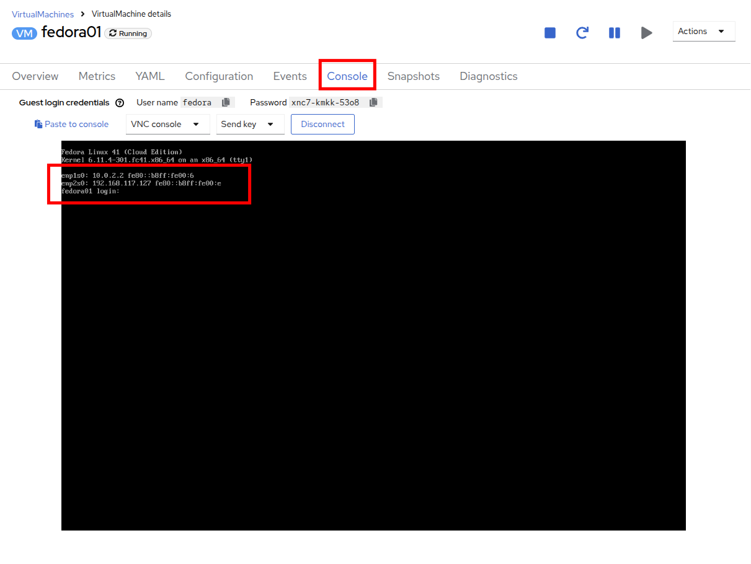Click the blue VM badge icon
Image resolution: width=751 pixels, height=564 pixels.
(x=25, y=33)
